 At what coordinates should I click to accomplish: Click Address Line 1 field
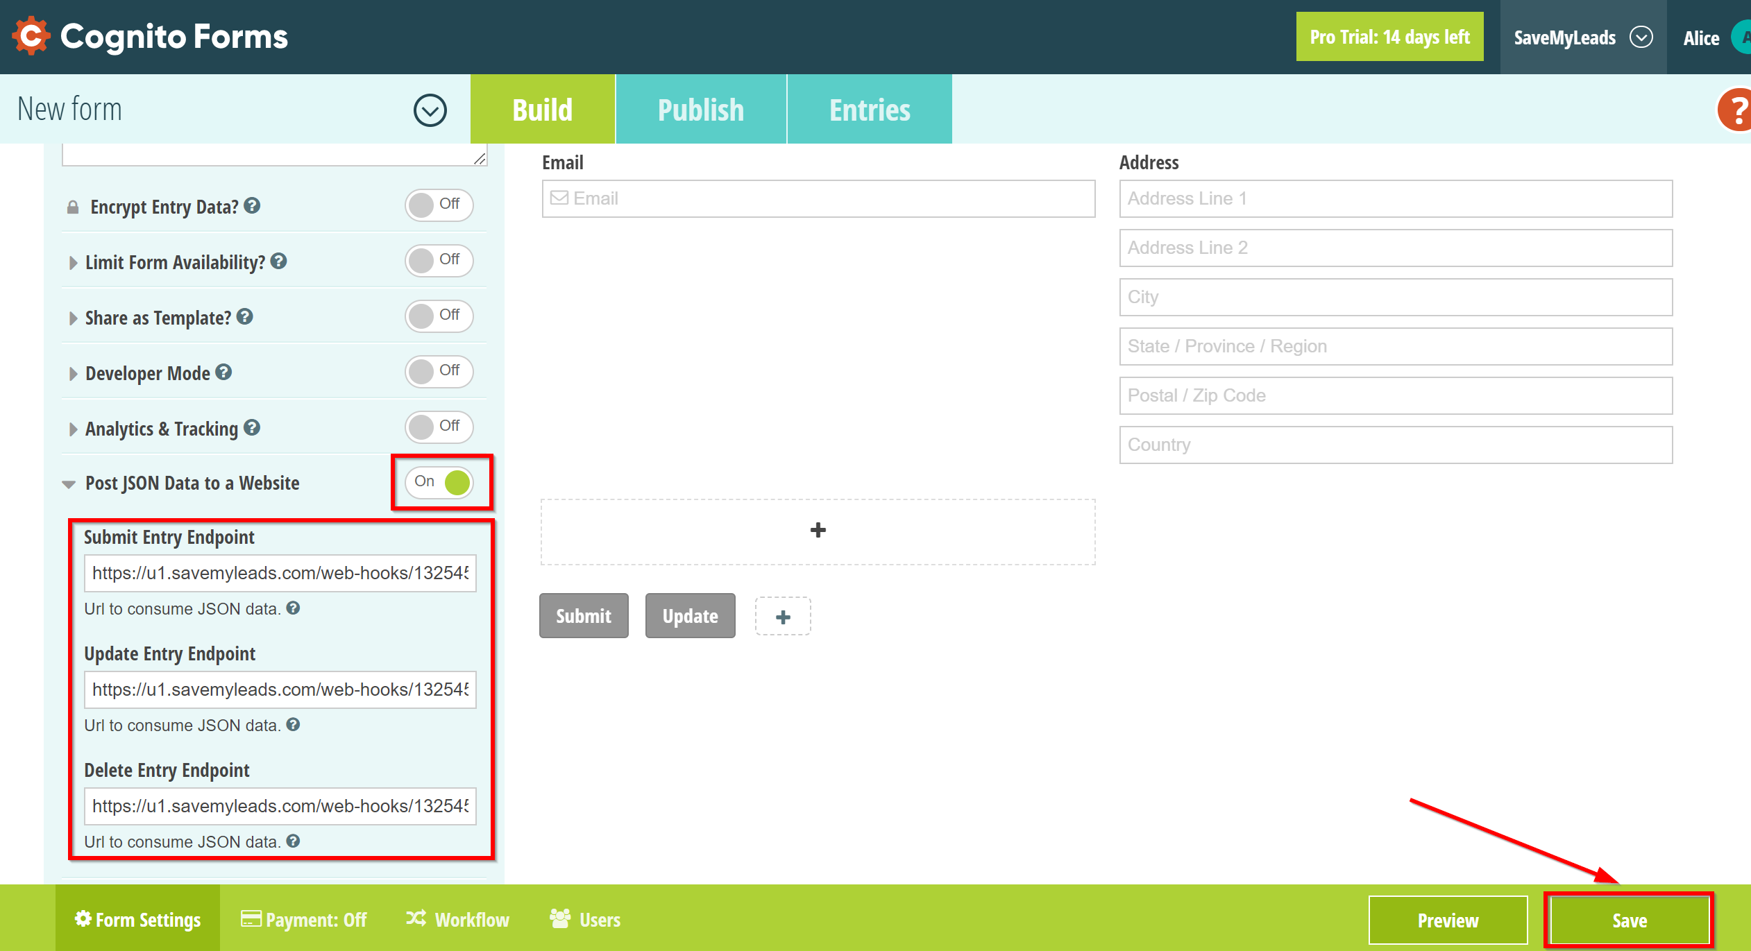1396,198
